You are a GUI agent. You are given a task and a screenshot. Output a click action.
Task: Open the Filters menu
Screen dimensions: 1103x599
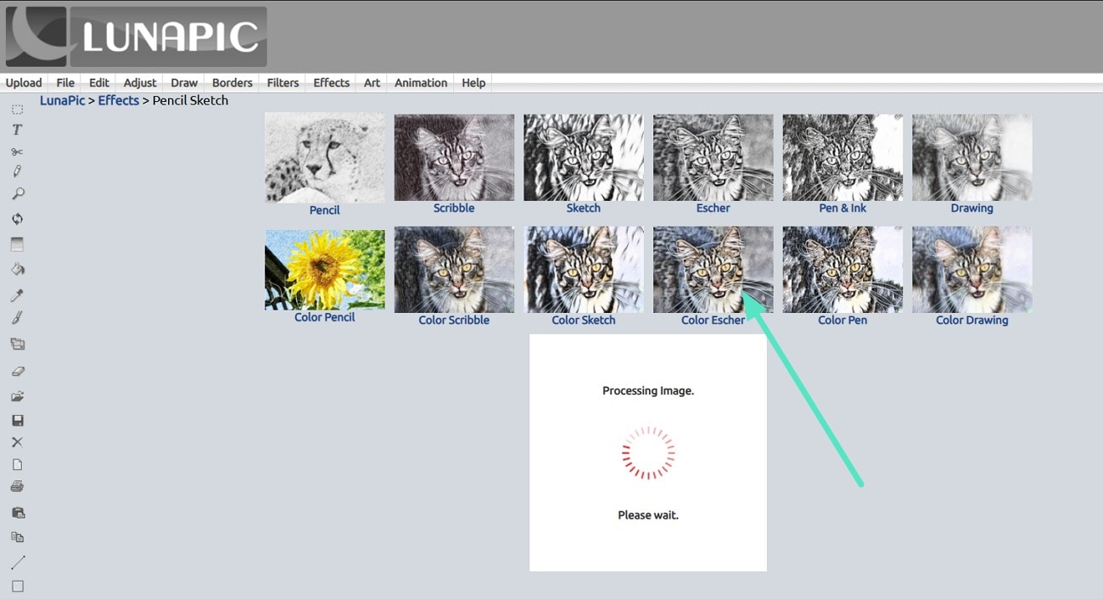(283, 82)
